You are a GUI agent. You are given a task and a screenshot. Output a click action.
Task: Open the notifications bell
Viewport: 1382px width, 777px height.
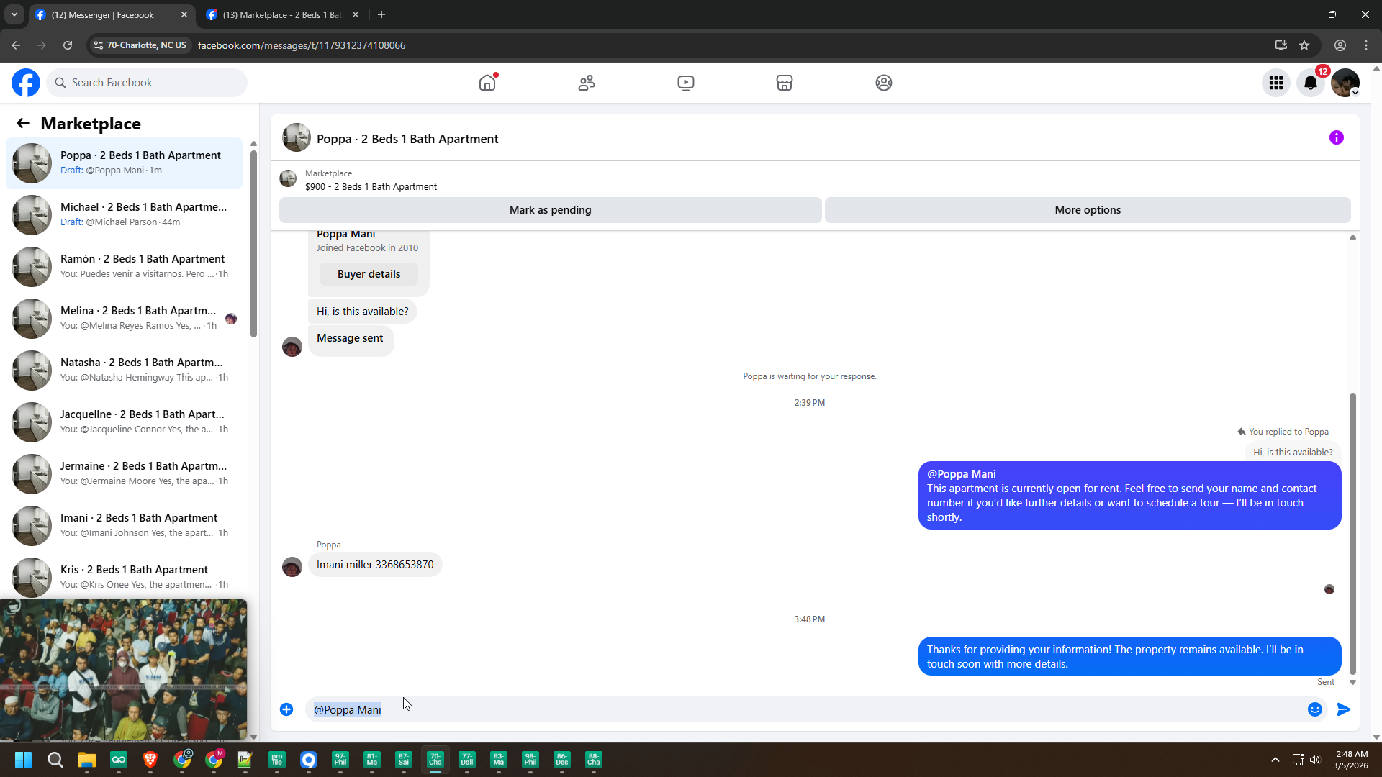[1311, 83]
